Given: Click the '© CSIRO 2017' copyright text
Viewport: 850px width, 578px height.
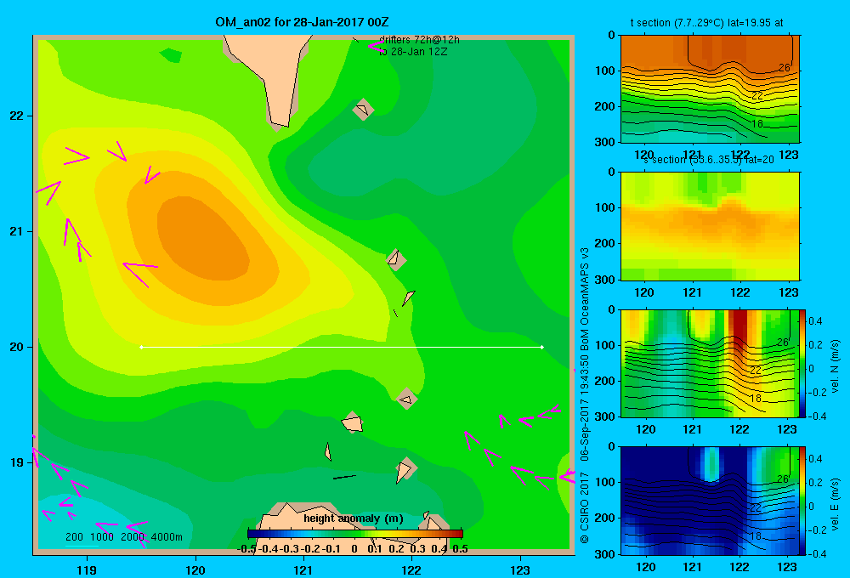Looking at the screenshot, I should pos(585,507).
